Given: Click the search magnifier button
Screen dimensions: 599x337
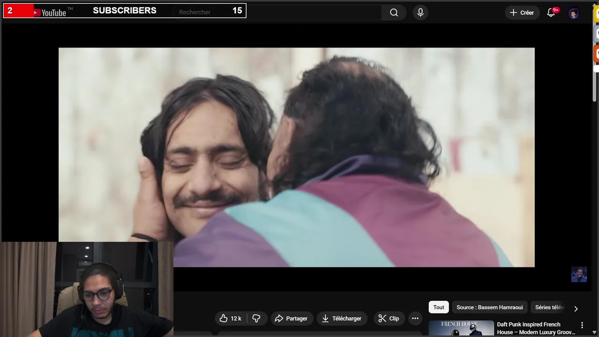Looking at the screenshot, I should click(394, 13).
